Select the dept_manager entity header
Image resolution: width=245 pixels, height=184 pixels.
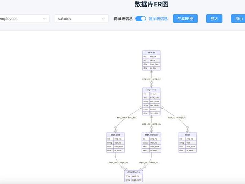tap(151, 135)
